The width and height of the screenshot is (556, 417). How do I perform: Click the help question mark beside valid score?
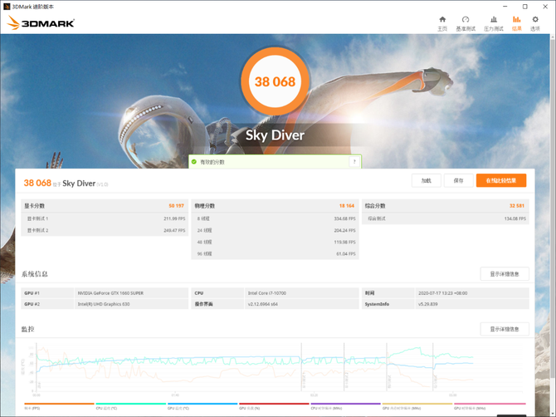coord(354,162)
